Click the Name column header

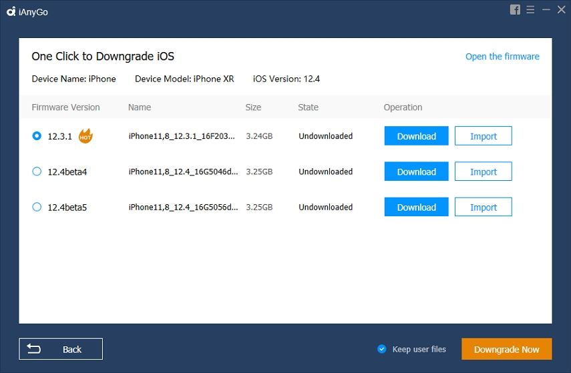(140, 107)
